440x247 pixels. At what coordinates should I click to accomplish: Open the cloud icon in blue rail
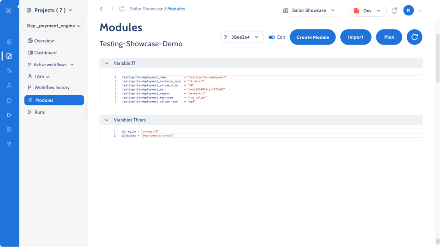point(9,100)
